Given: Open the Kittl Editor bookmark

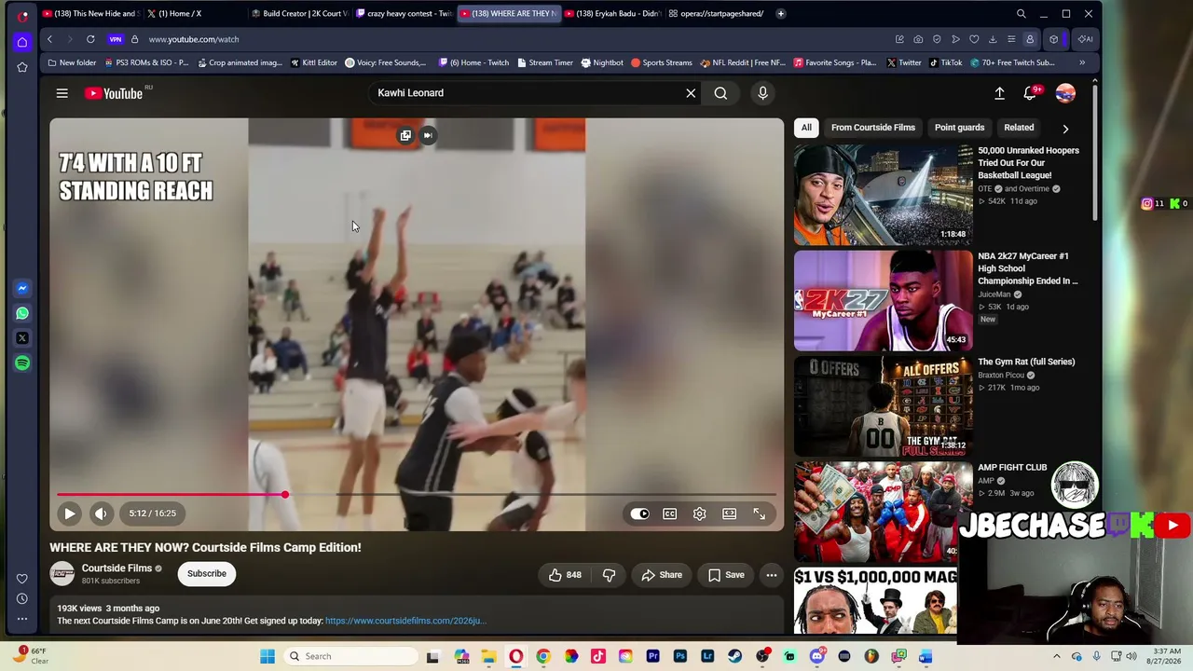Looking at the screenshot, I should tap(314, 62).
